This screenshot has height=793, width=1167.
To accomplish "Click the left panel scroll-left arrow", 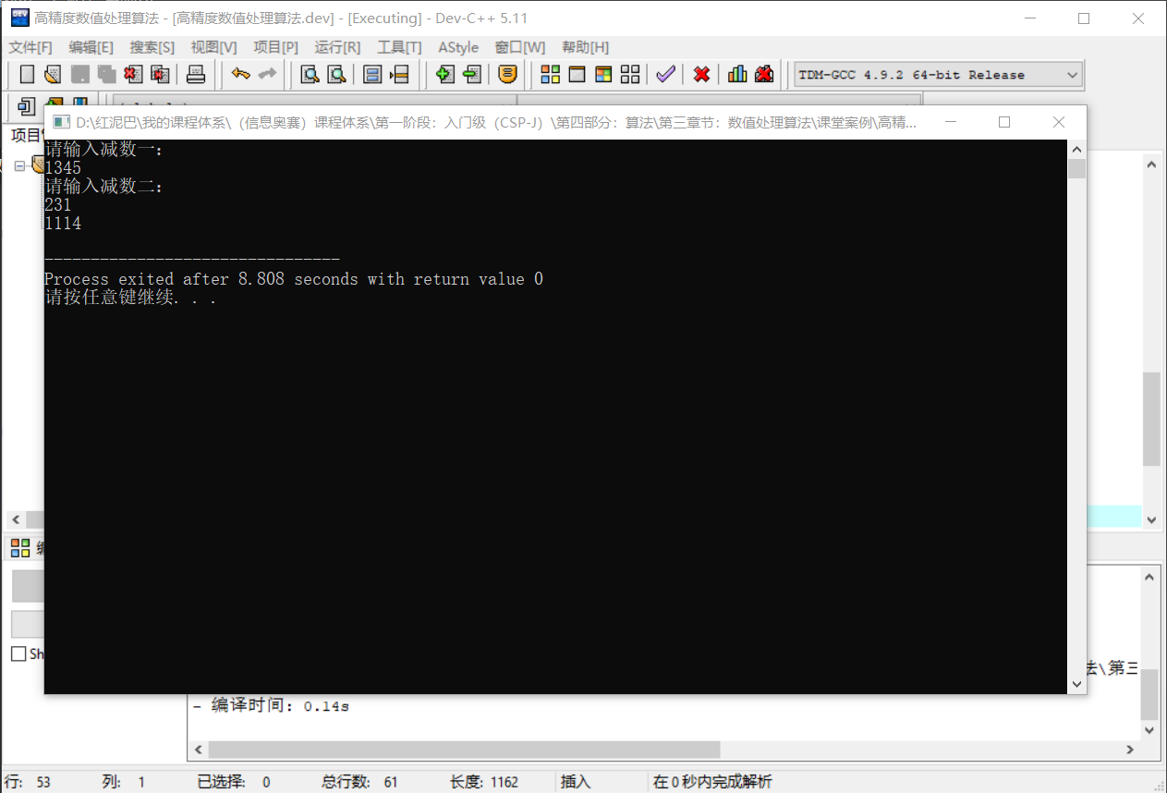I will (x=15, y=519).
